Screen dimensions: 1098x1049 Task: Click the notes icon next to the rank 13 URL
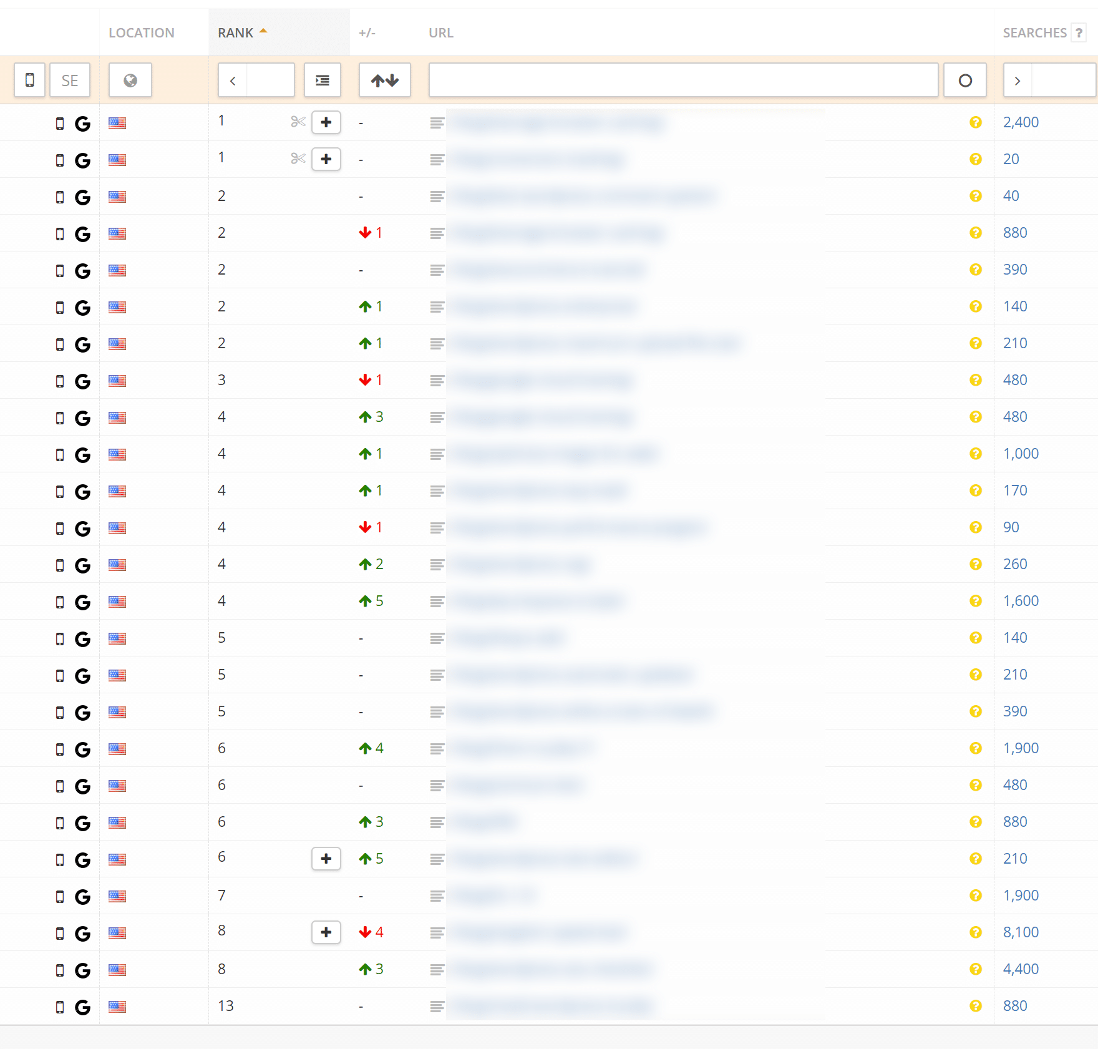tap(437, 1006)
